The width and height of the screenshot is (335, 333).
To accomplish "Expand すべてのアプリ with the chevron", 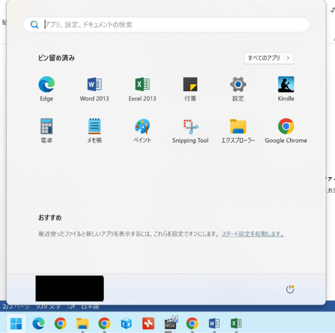I will [268, 58].
